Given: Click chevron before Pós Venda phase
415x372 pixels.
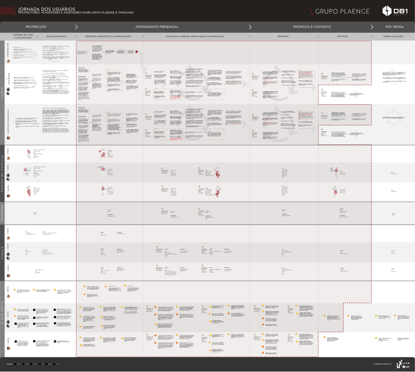Looking at the screenshot, I should tap(372, 27).
